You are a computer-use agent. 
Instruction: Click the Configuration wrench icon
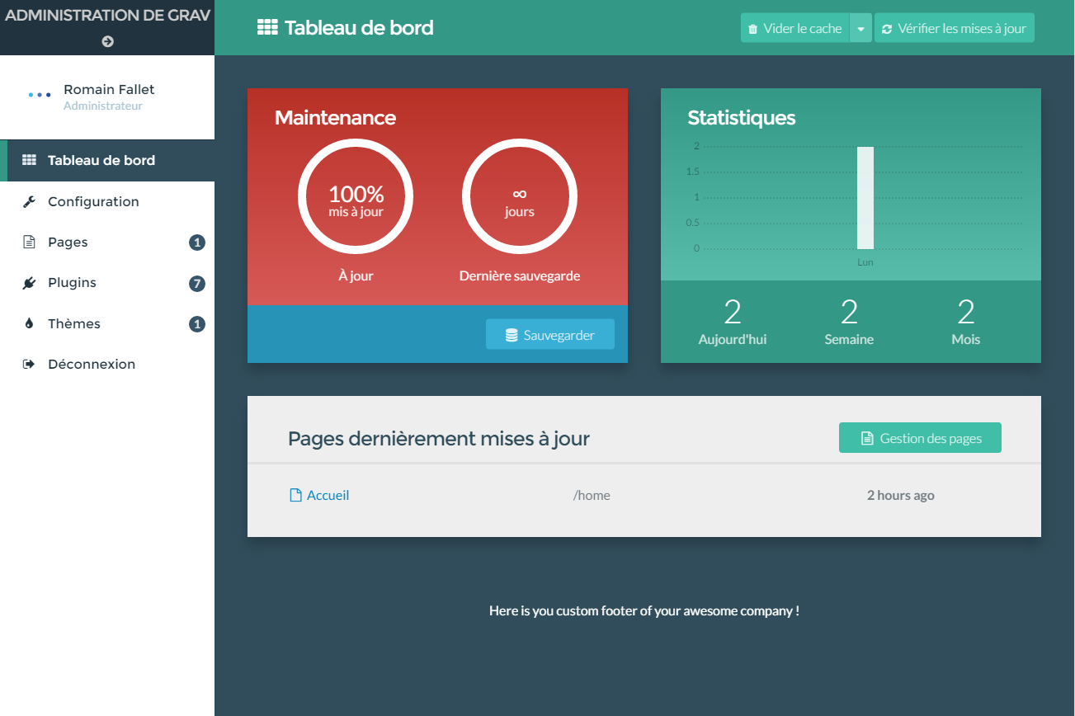click(x=29, y=202)
